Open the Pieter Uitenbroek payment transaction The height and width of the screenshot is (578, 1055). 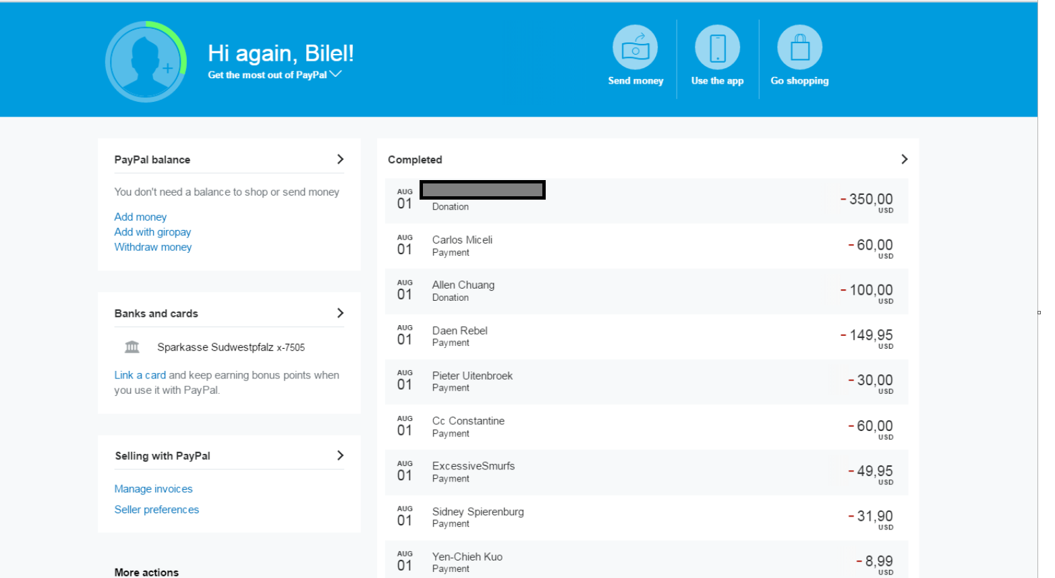click(646, 381)
